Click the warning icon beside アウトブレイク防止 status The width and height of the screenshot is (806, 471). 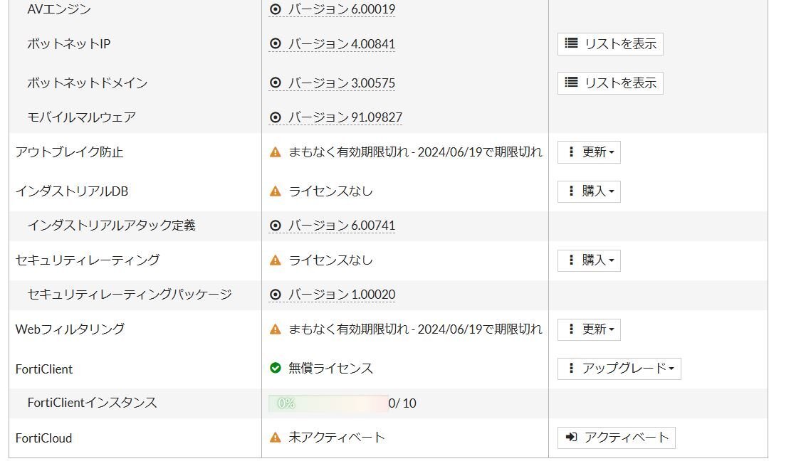276,152
